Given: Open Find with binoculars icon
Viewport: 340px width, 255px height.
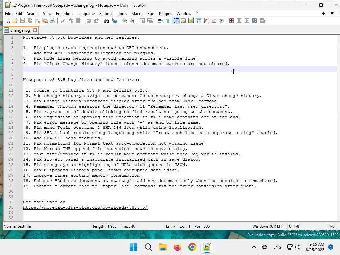Looking at the screenshot, I should 106,21.
